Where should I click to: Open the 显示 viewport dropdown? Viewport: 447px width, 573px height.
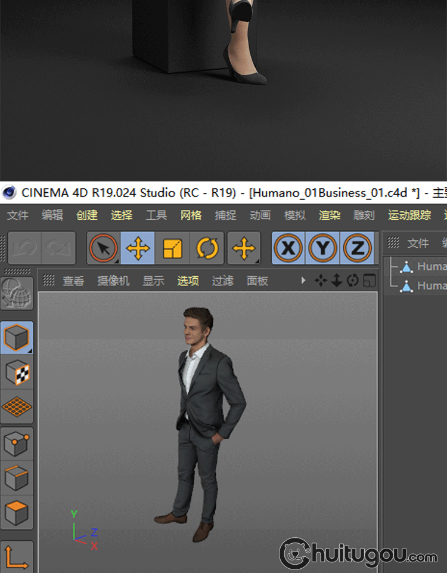pyautogui.click(x=153, y=281)
